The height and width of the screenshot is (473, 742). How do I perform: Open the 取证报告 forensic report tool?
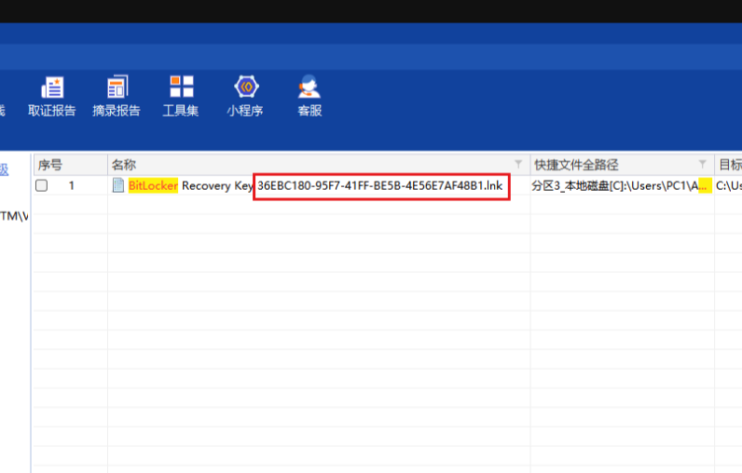click(x=51, y=96)
